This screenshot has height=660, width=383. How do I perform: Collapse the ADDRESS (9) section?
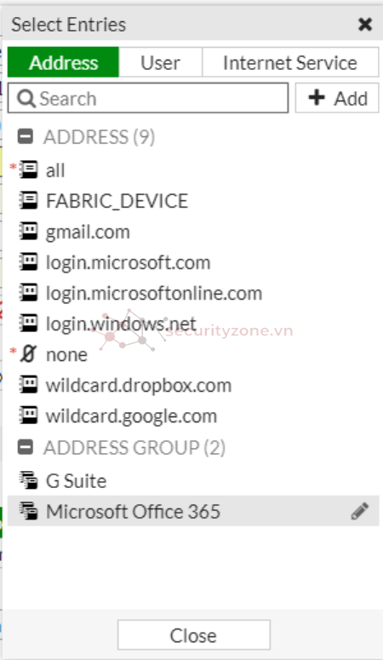[x=26, y=136]
